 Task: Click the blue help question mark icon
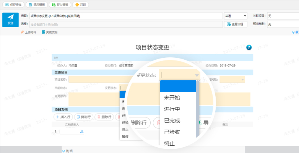pyautogui.click(x=249, y=47)
